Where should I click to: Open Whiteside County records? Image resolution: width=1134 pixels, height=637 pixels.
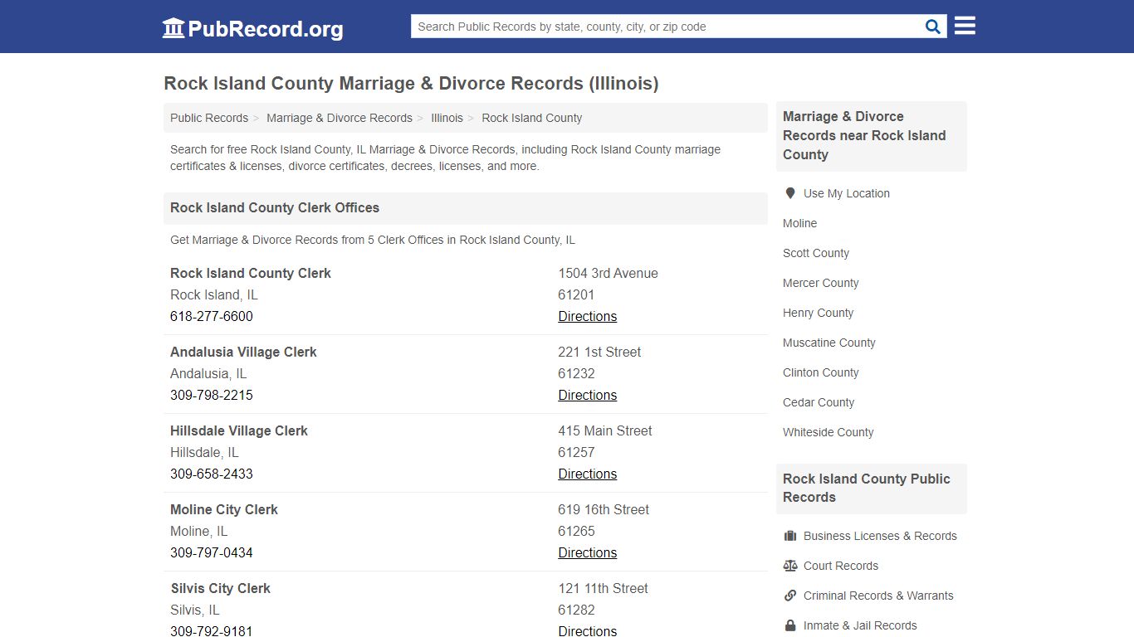pos(828,432)
